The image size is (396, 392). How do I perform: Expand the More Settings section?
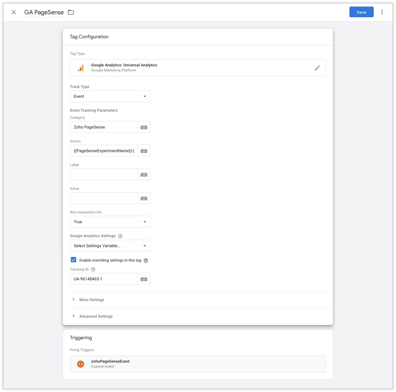coord(92,300)
